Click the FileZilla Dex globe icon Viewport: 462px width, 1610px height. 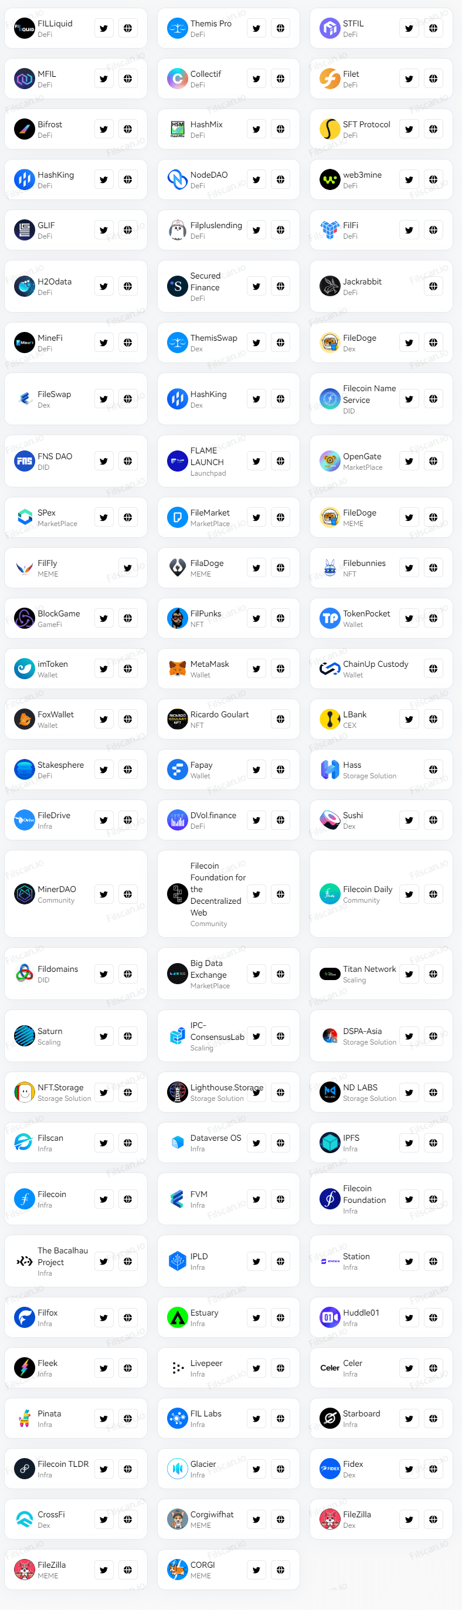(x=433, y=1519)
